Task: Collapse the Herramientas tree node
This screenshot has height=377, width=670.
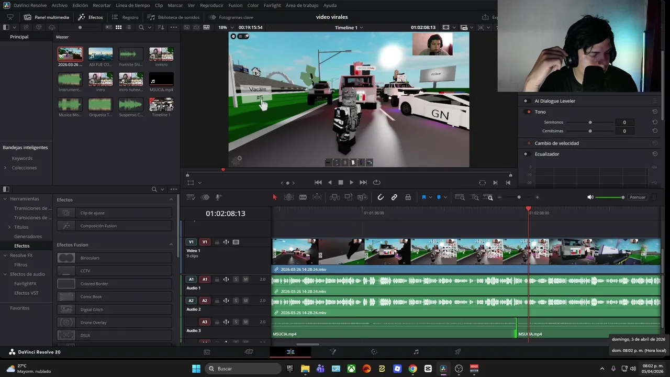Action: tap(5, 199)
